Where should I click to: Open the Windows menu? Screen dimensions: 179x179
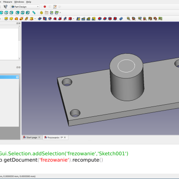pyautogui.click(x=19, y=2)
